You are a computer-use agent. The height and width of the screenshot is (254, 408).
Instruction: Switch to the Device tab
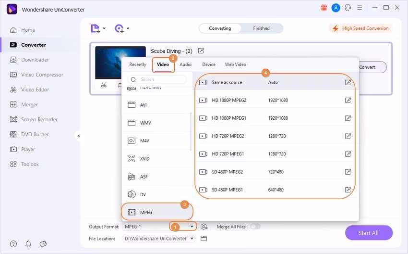tap(209, 64)
